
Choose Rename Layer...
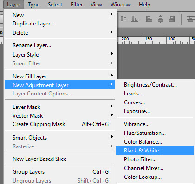(x=60, y=45)
